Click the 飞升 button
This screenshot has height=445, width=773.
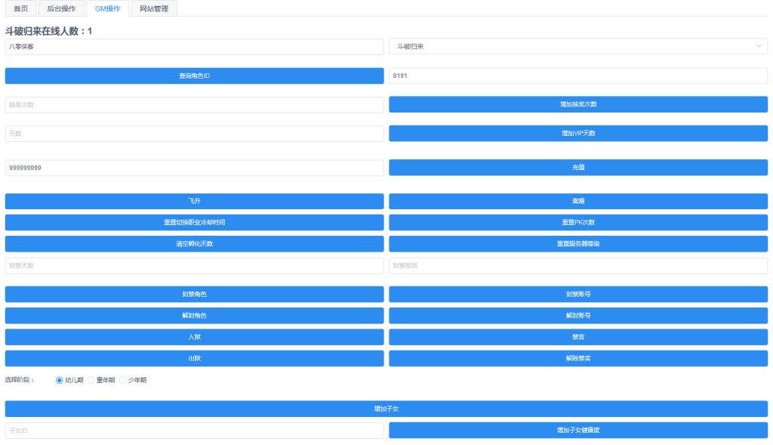tap(194, 201)
